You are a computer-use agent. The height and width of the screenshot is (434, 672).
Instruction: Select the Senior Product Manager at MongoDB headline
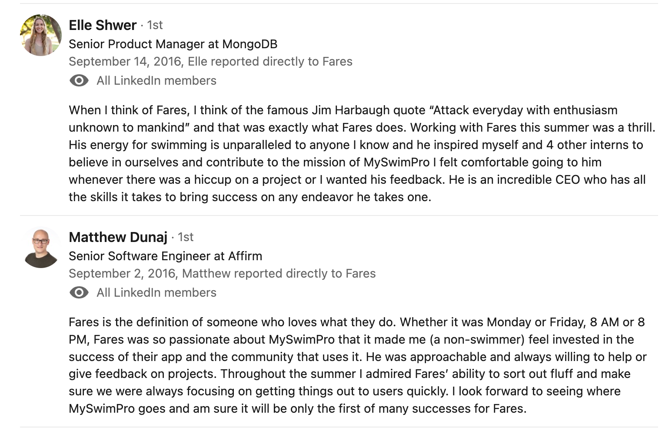tap(173, 44)
